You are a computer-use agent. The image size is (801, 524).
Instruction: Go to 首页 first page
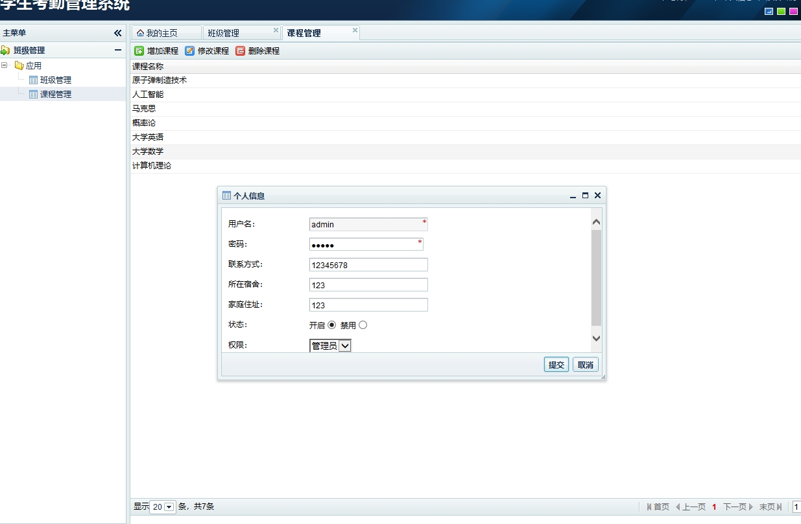(658, 507)
